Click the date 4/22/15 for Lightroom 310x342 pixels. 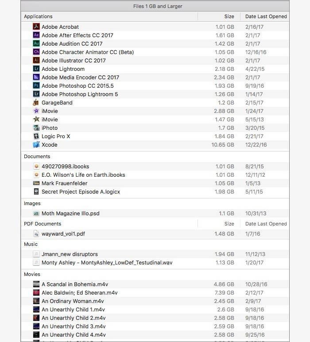(x=255, y=69)
